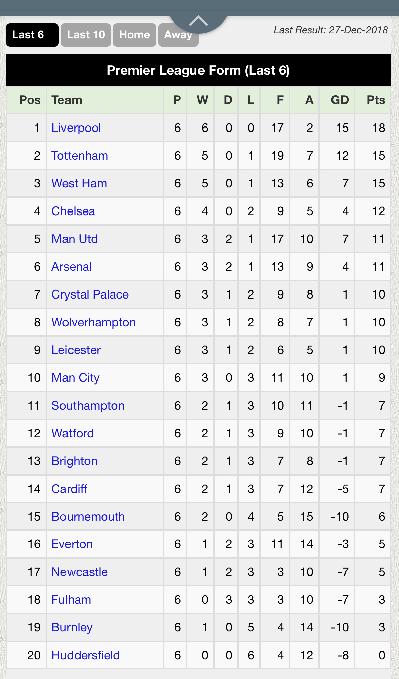Click the Bournemouth link
Image resolution: width=399 pixels, height=679 pixels.
pos(88,517)
